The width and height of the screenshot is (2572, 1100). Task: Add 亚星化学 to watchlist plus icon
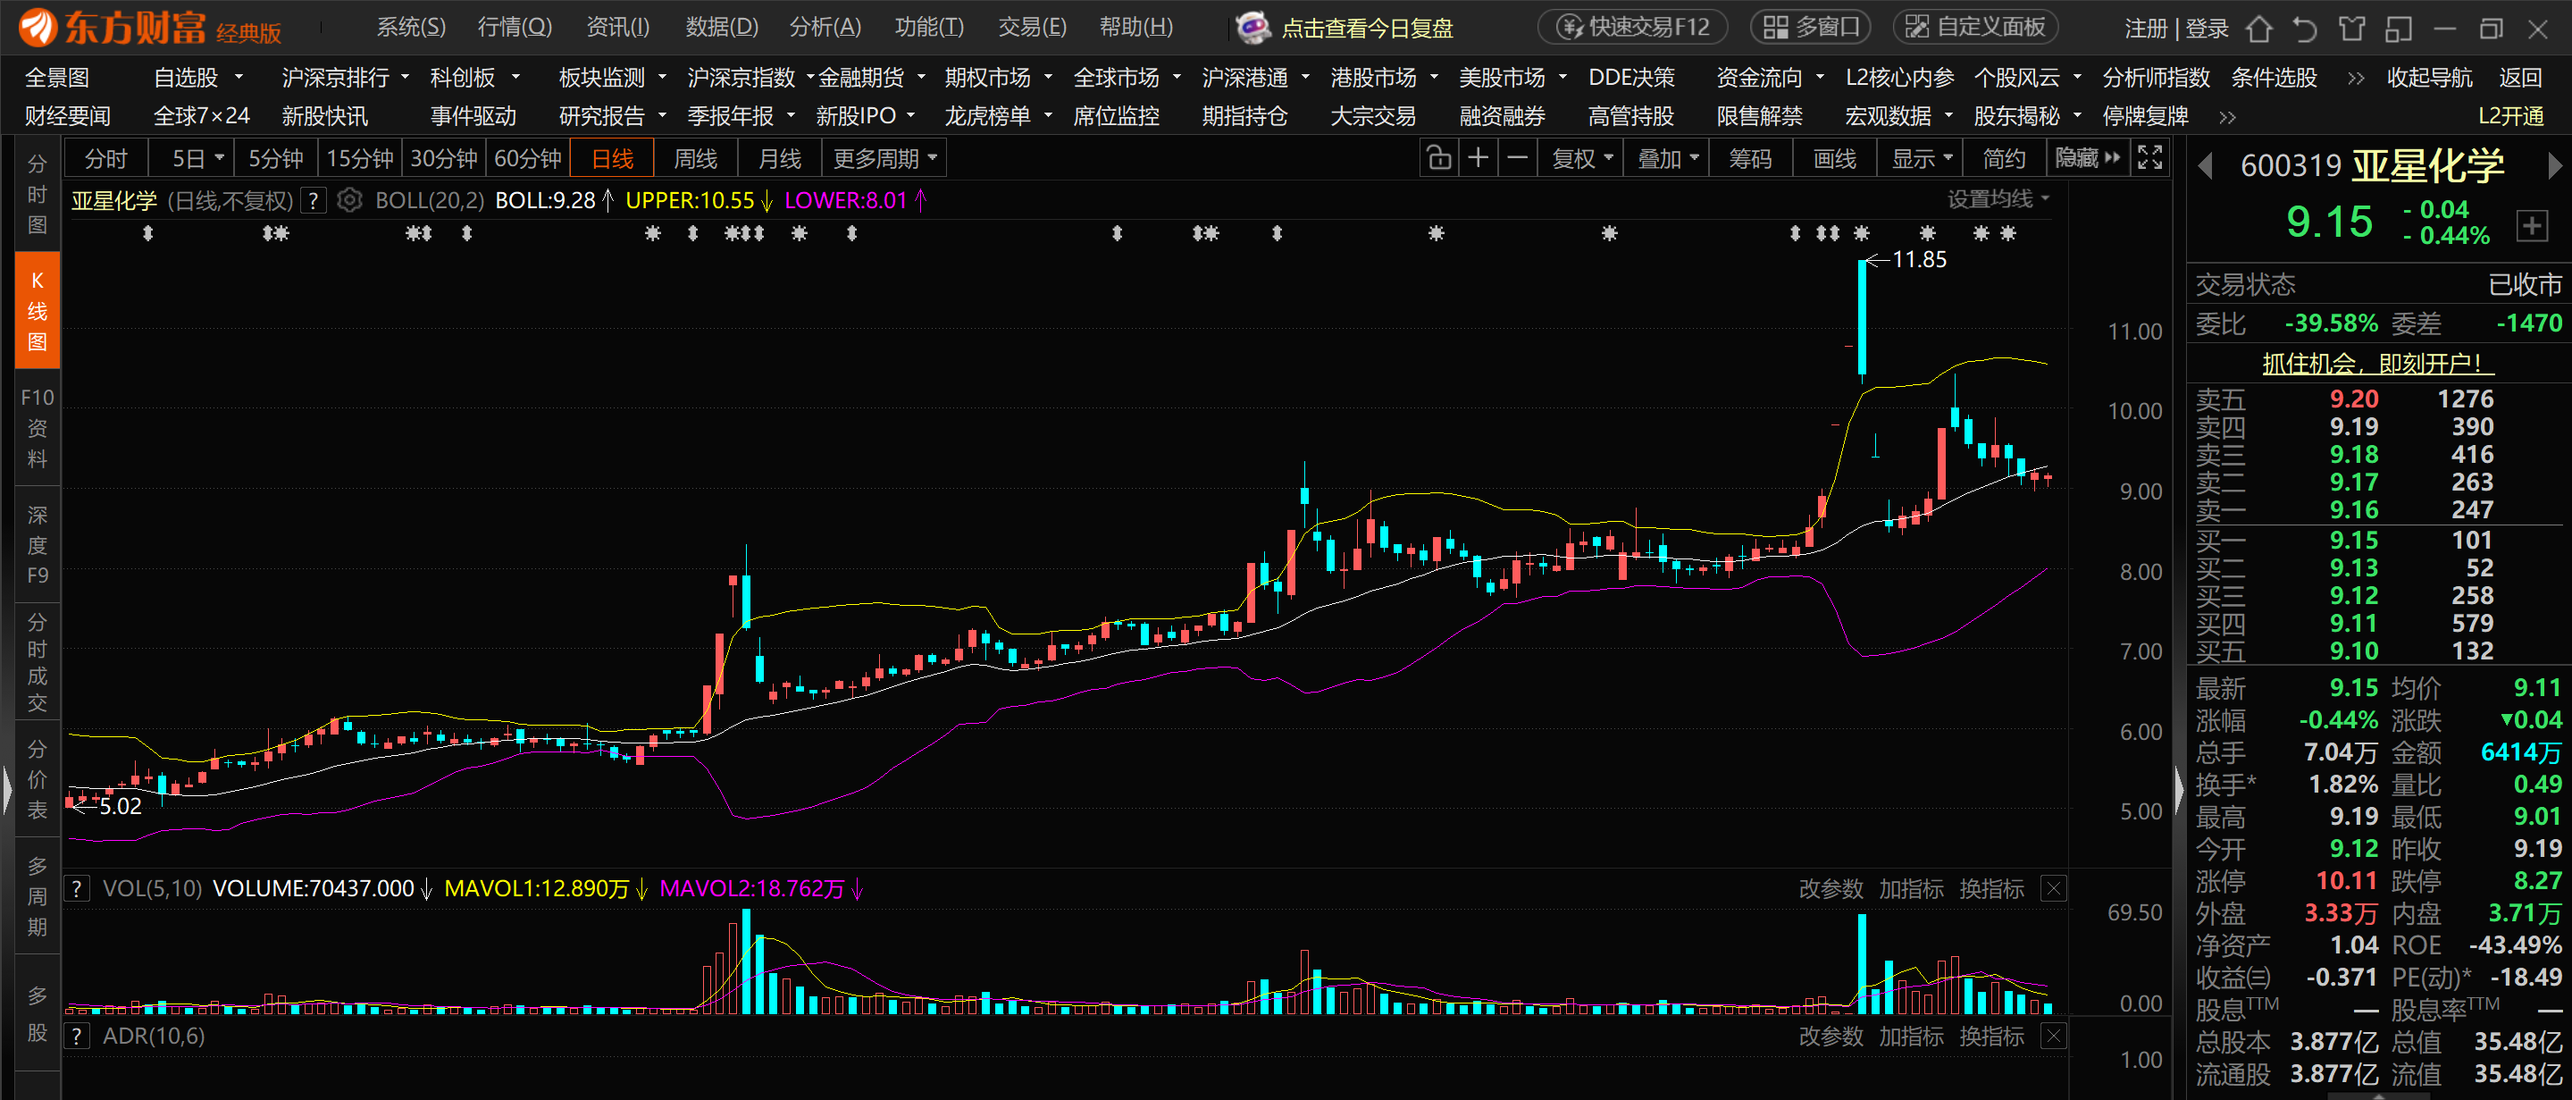[x=2531, y=225]
